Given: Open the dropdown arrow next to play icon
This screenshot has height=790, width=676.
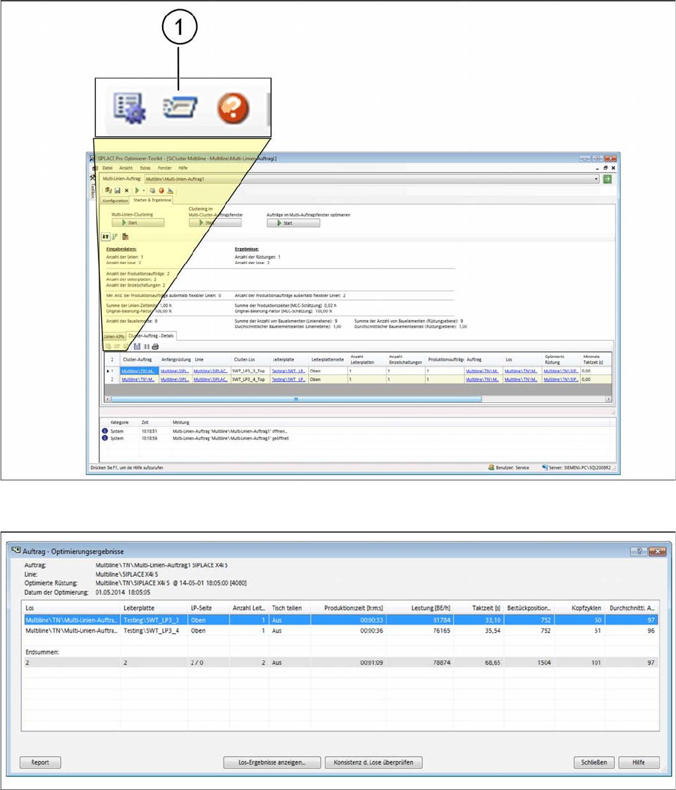Looking at the screenshot, I should click(144, 191).
